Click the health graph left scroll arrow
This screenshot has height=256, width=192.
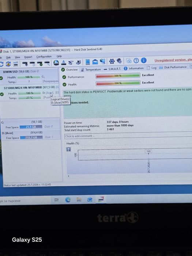point(69,176)
